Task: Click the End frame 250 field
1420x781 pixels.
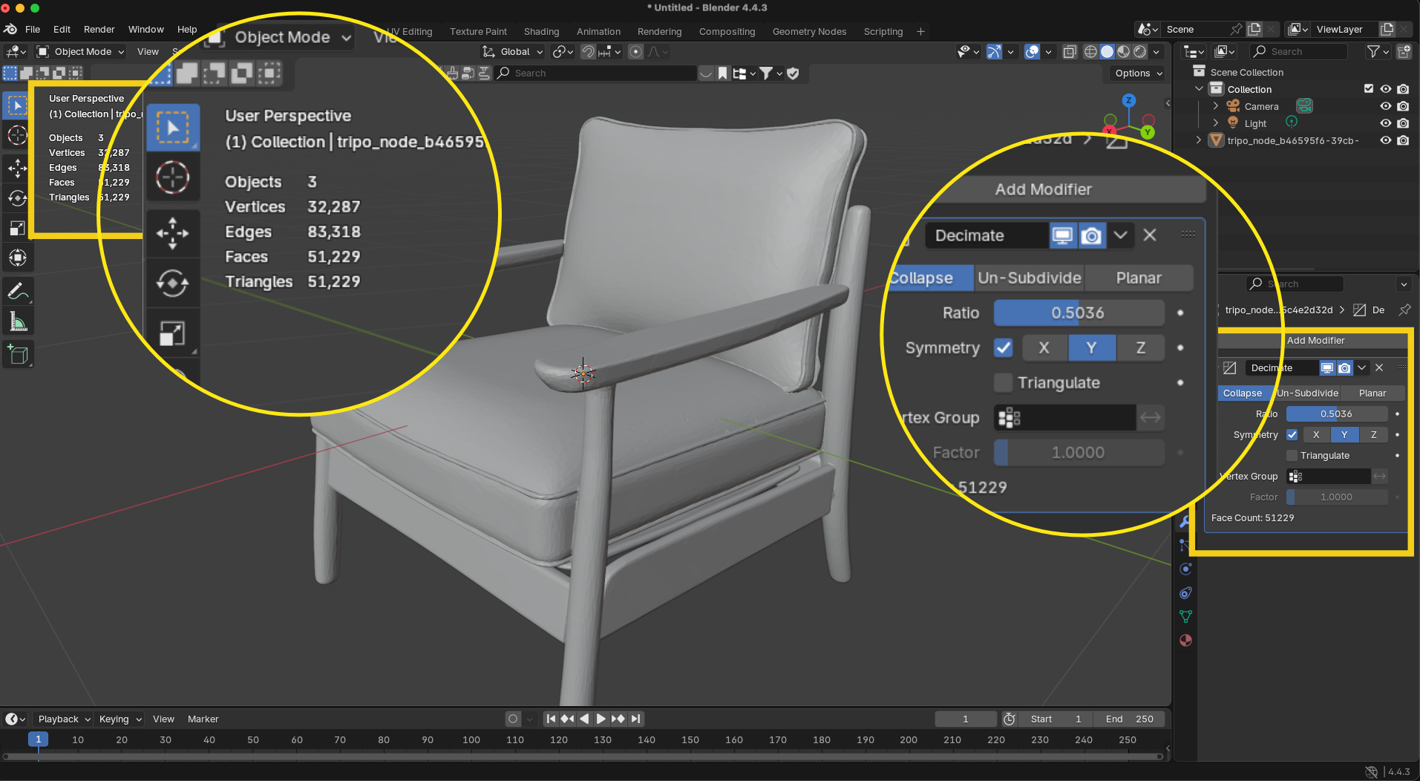Action: pyautogui.click(x=1130, y=719)
